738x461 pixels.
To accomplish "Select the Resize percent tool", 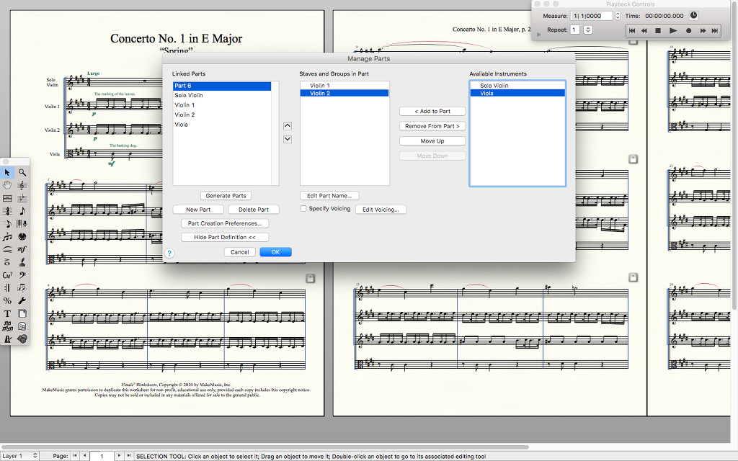I will [7, 300].
